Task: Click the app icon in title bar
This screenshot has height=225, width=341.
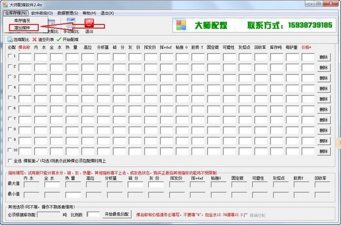Action: 6,5
